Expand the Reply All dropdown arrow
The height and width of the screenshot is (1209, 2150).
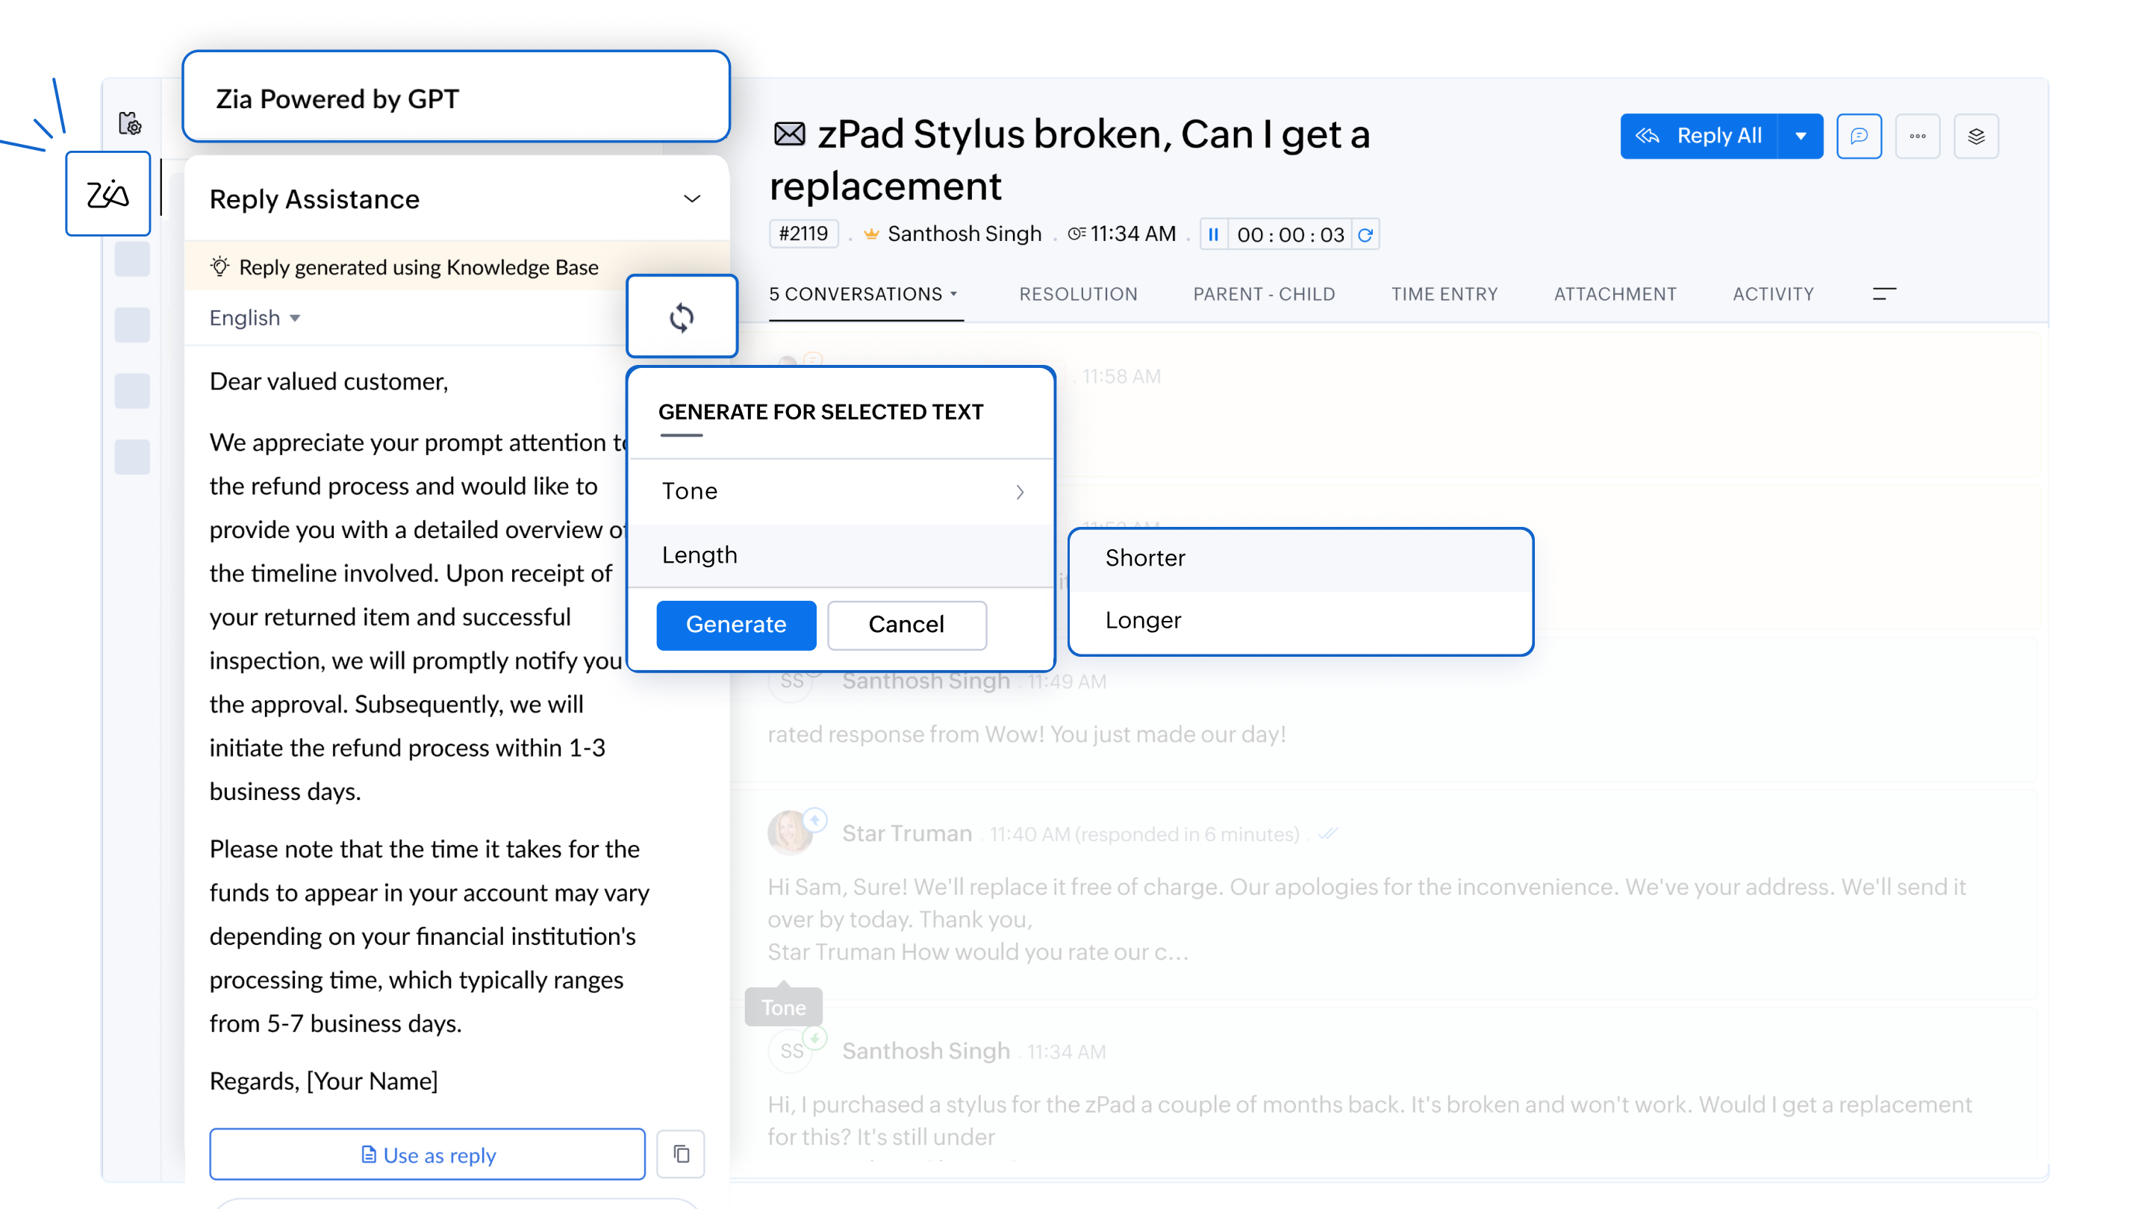pos(1801,136)
